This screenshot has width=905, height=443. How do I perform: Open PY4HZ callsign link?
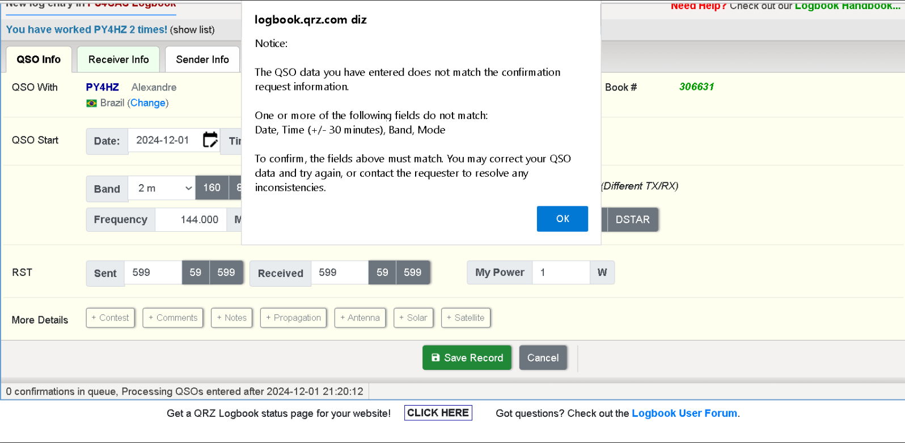click(x=102, y=87)
